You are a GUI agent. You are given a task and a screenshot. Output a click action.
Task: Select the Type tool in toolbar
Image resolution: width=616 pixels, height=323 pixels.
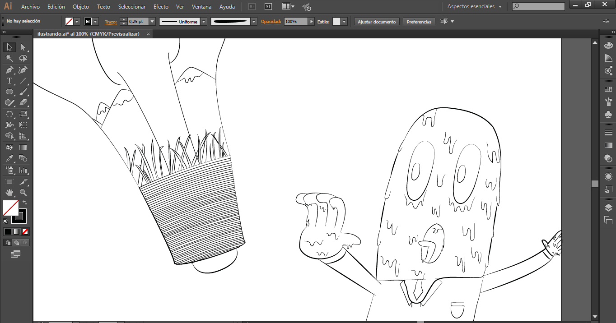click(x=9, y=81)
